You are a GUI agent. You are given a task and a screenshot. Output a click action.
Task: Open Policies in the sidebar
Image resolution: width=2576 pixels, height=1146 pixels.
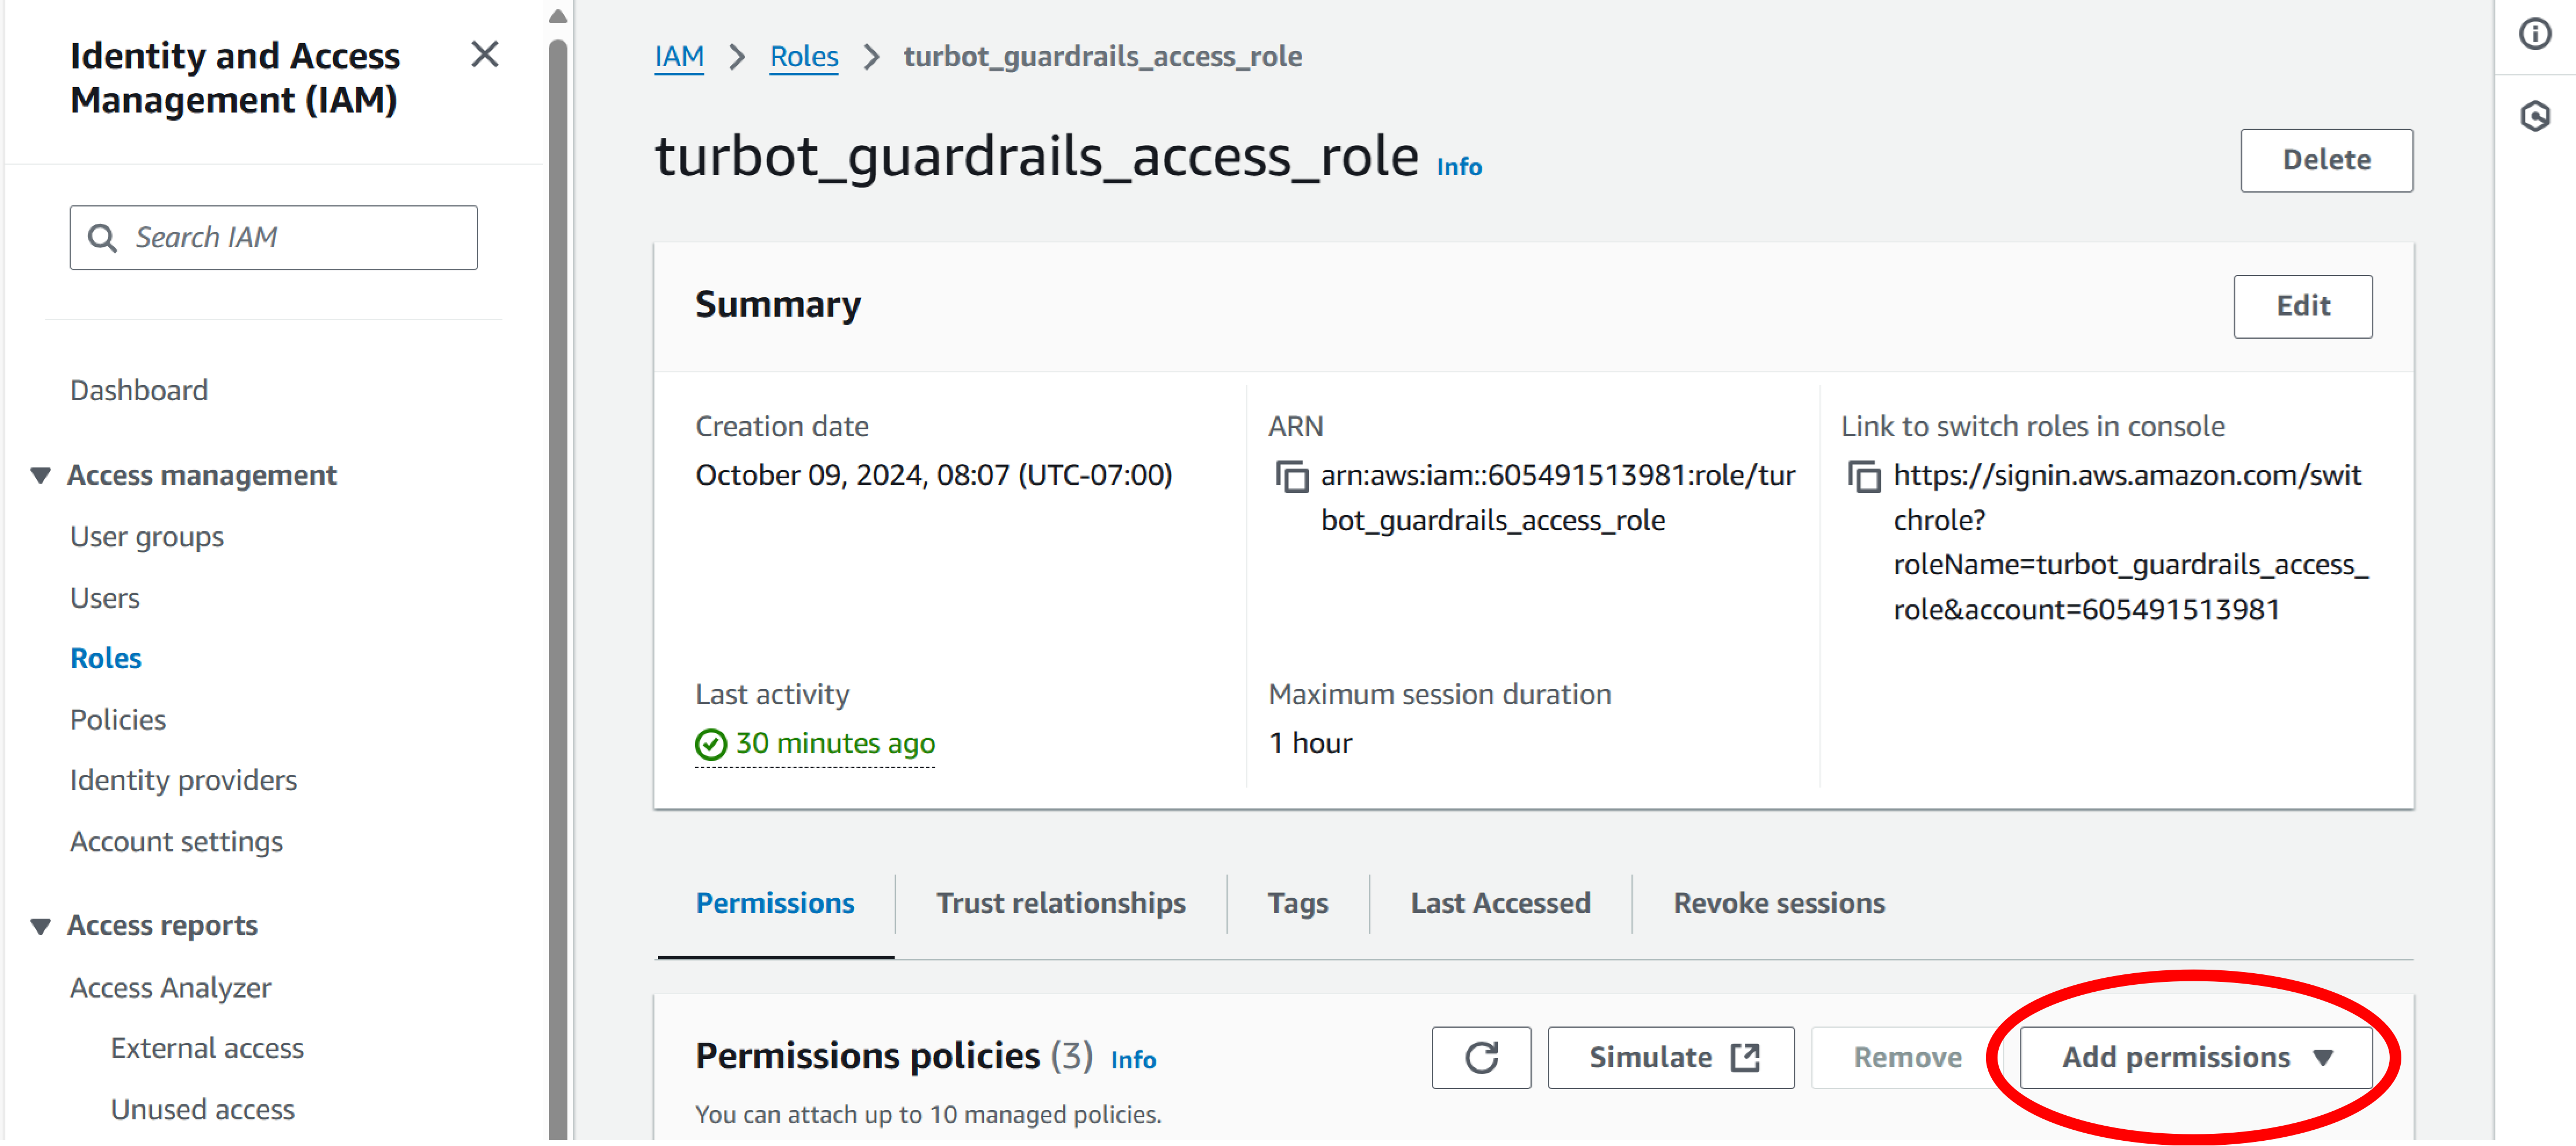[117, 719]
